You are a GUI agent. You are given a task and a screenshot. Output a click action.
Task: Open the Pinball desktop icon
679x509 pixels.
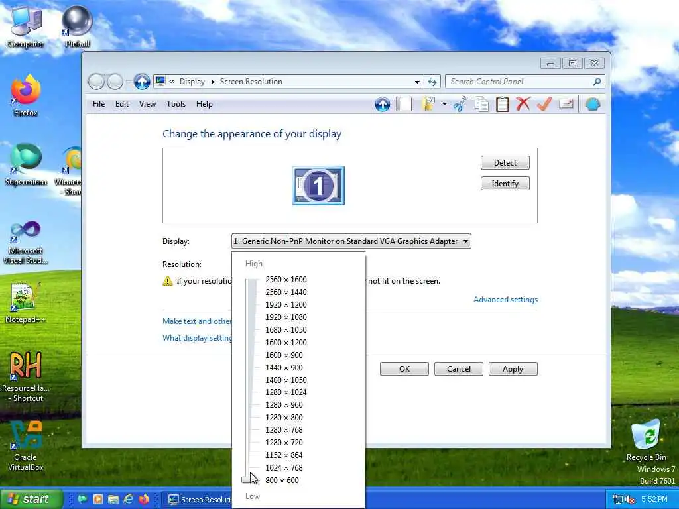click(x=78, y=27)
